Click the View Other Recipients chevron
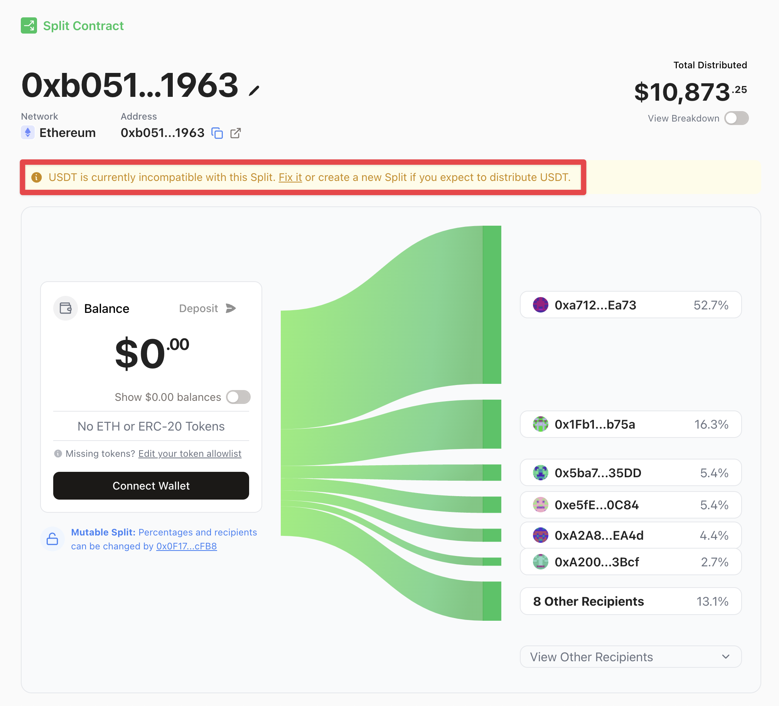779x706 pixels. tap(726, 657)
